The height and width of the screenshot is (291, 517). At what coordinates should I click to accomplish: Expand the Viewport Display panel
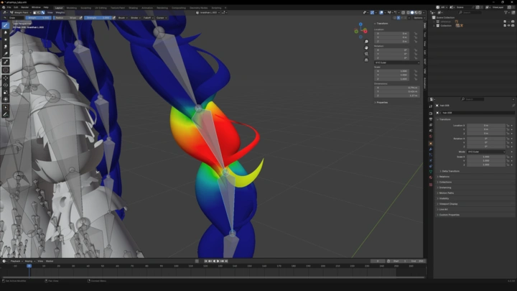tap(448, 204)
